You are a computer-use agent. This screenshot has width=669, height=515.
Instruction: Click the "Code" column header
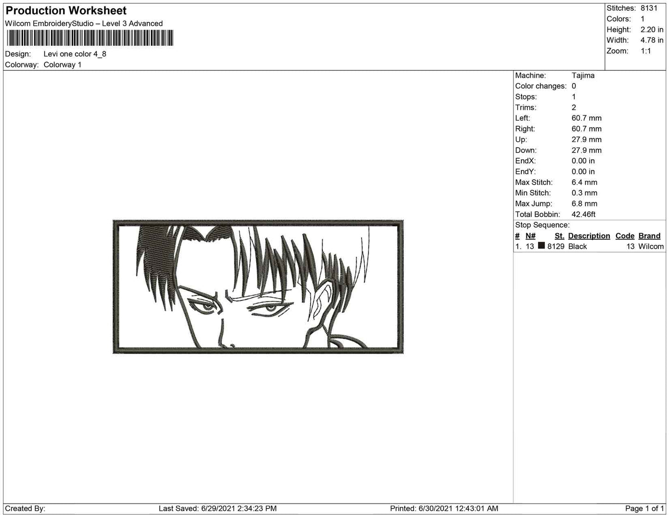tap(625, 236)
